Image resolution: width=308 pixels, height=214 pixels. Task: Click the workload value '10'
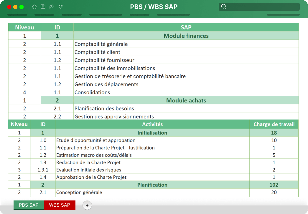[274, 140]
